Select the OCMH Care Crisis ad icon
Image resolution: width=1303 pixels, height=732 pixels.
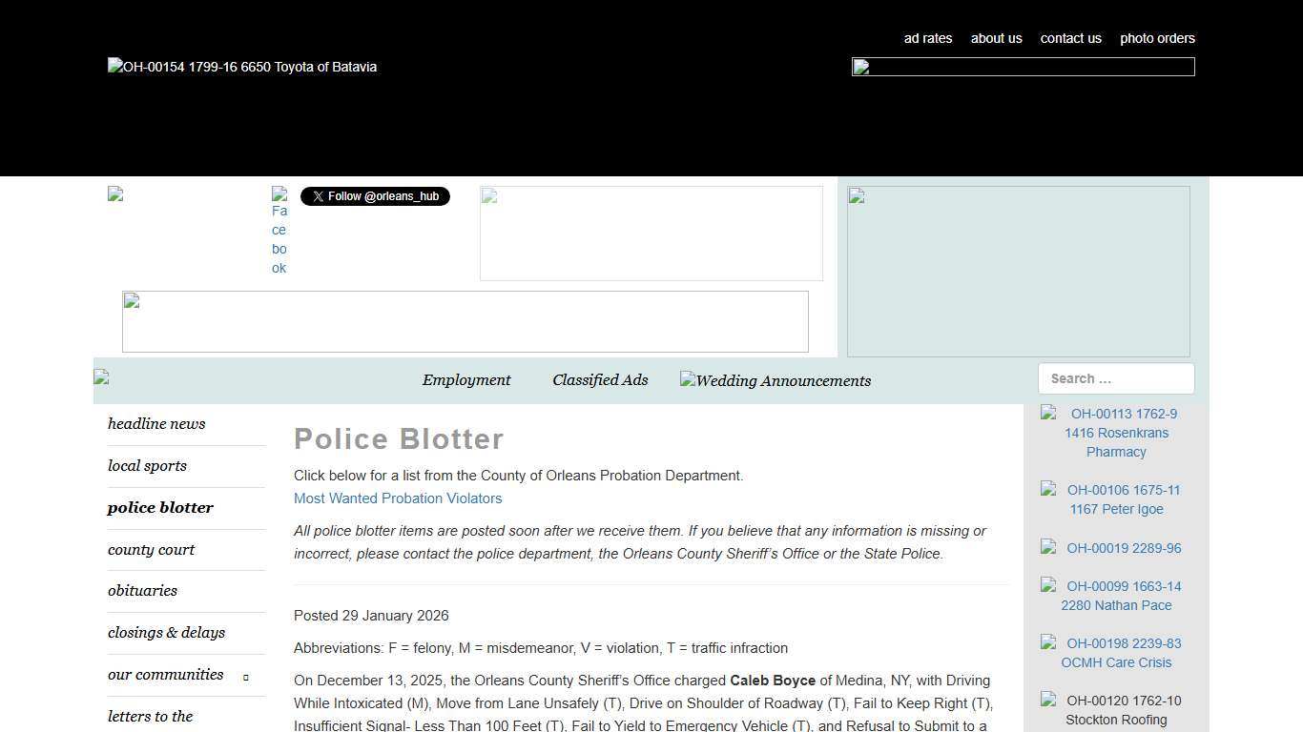1048,643
